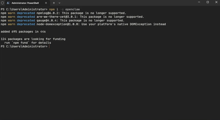Viewport: 220px width, 120px height.
Task: Expand the new-tab profiles dropdown chevron
Action: click(60, 3)
